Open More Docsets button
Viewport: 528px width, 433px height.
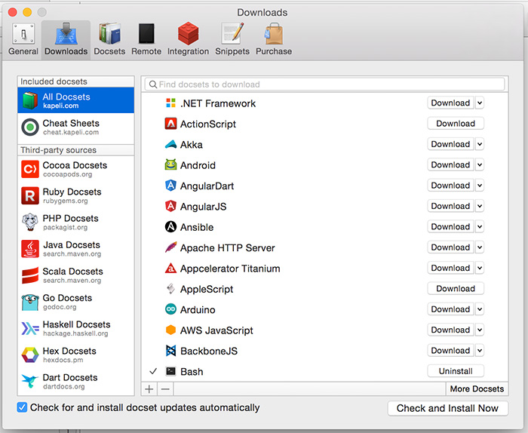click(477, 389)
